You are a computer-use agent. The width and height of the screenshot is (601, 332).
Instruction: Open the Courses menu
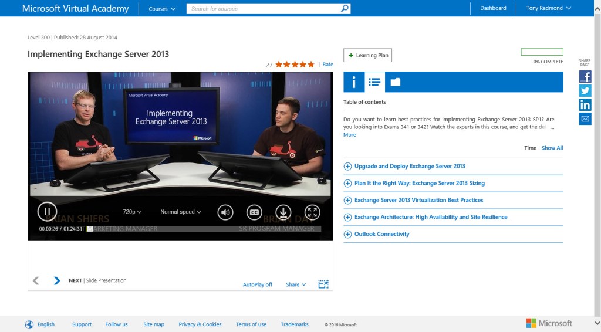tap(162, 9)
